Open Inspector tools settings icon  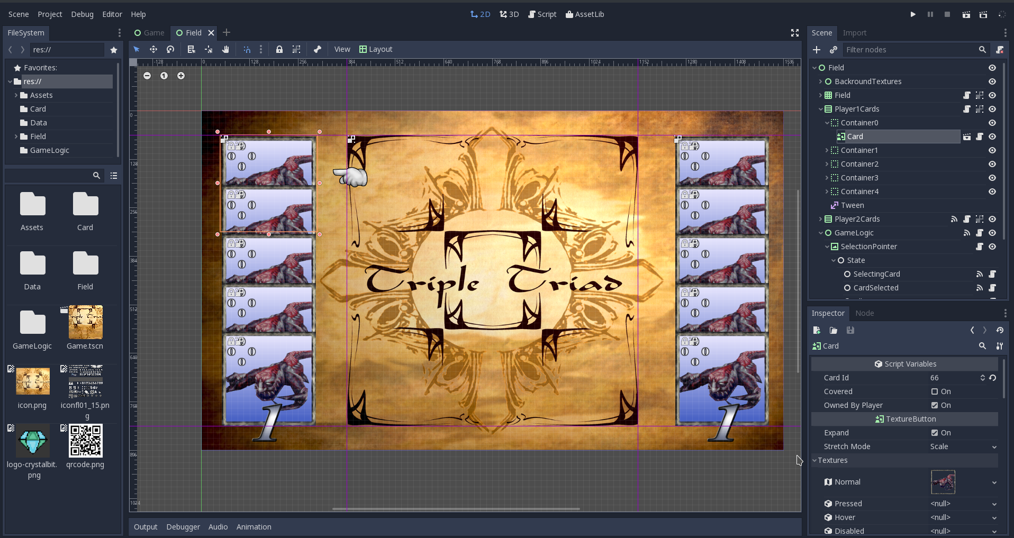pos(1000,346)
